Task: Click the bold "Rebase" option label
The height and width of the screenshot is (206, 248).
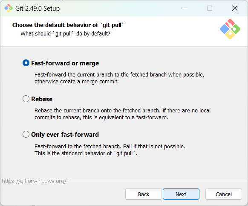Action: point(42,99)
